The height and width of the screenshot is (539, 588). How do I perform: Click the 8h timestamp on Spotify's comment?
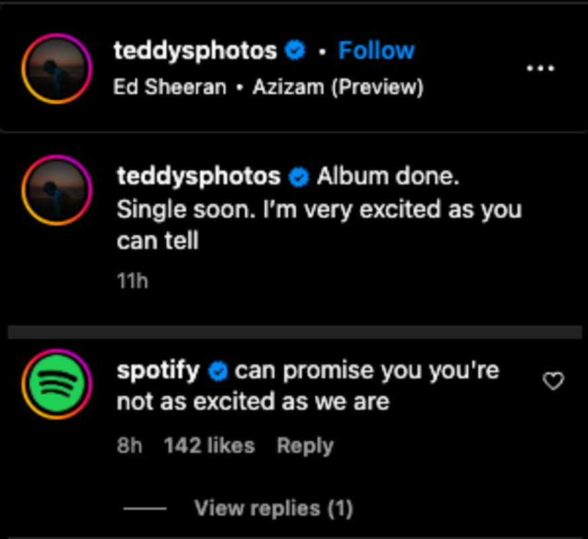pos(129,446)
